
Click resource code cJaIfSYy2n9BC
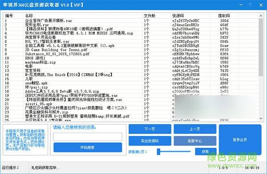click(186, 21)
